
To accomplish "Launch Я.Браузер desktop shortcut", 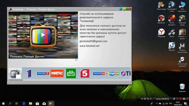I will 162,33.
